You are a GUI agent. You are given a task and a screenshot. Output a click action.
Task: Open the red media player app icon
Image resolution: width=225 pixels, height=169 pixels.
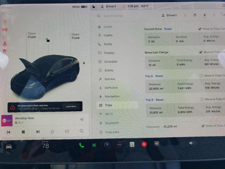pyautogui.click(x=144, y=144)
